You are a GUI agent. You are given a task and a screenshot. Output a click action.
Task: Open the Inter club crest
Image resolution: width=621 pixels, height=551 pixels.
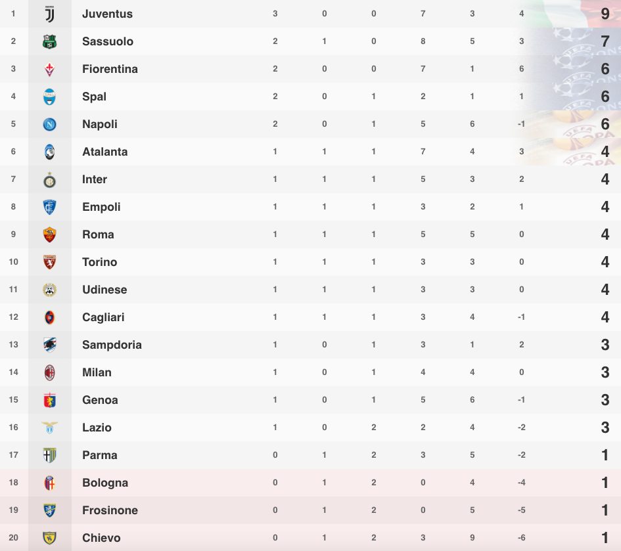[49, 180]
